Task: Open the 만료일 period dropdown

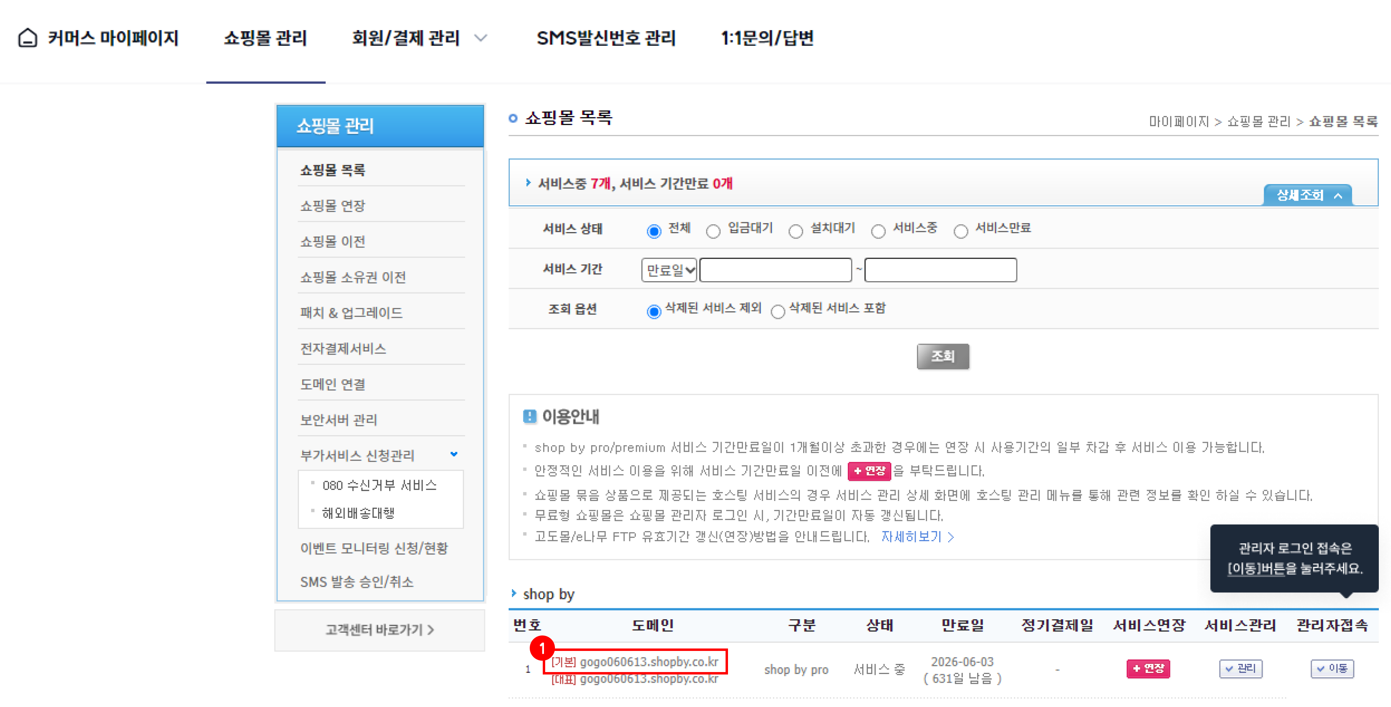Action: pos(669,269)
